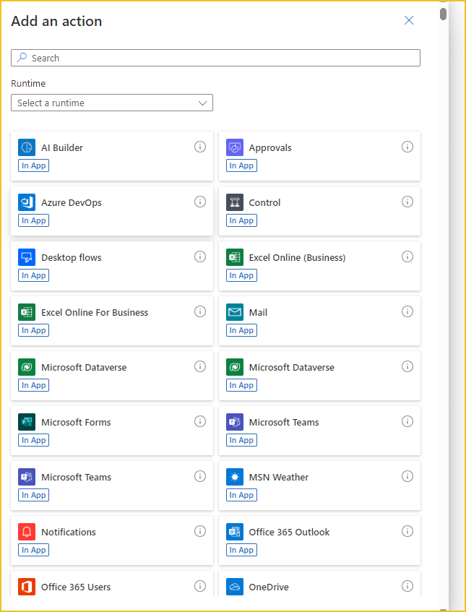This screenshot has width=466, height=612.
Task: Click into the Search actions field
Action: point(217,58)
